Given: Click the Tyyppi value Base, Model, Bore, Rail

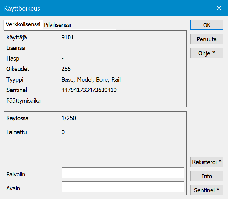Looking at the screenshot, I should (x=91, y=79).
